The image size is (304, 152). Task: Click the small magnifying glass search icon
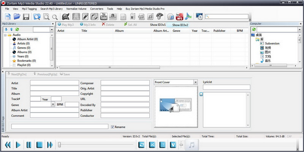55,17
